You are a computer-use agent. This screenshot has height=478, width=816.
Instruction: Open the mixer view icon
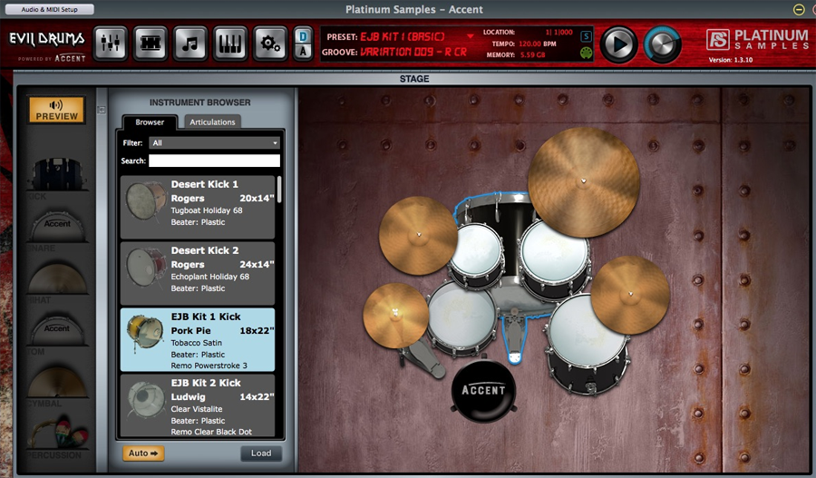coord(111,44)
